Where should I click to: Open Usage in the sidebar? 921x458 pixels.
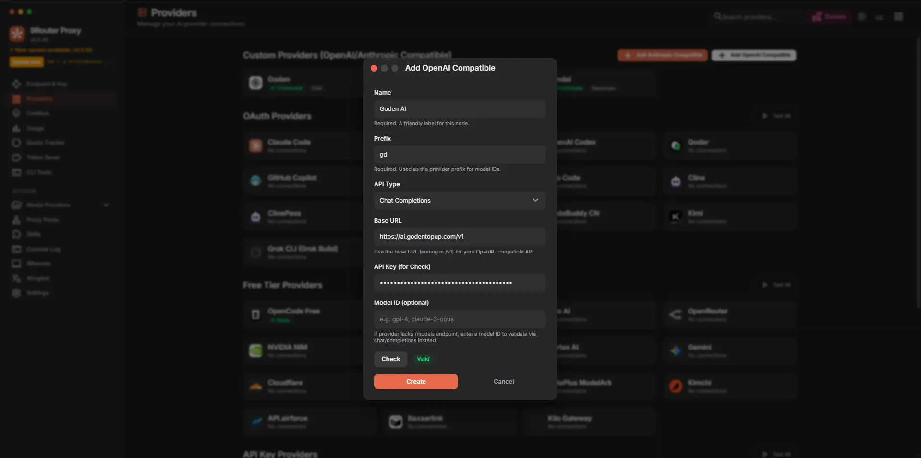click(62, 128)
